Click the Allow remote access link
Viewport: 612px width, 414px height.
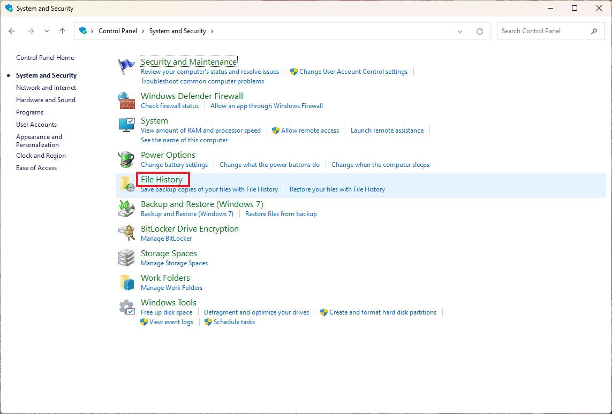[310, 130]
